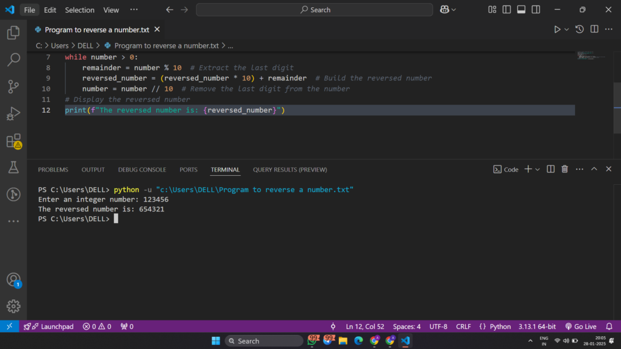Open the Source Control view
Image resolution: width=621 pixels, height=349 pixels.
coord(13,87)
